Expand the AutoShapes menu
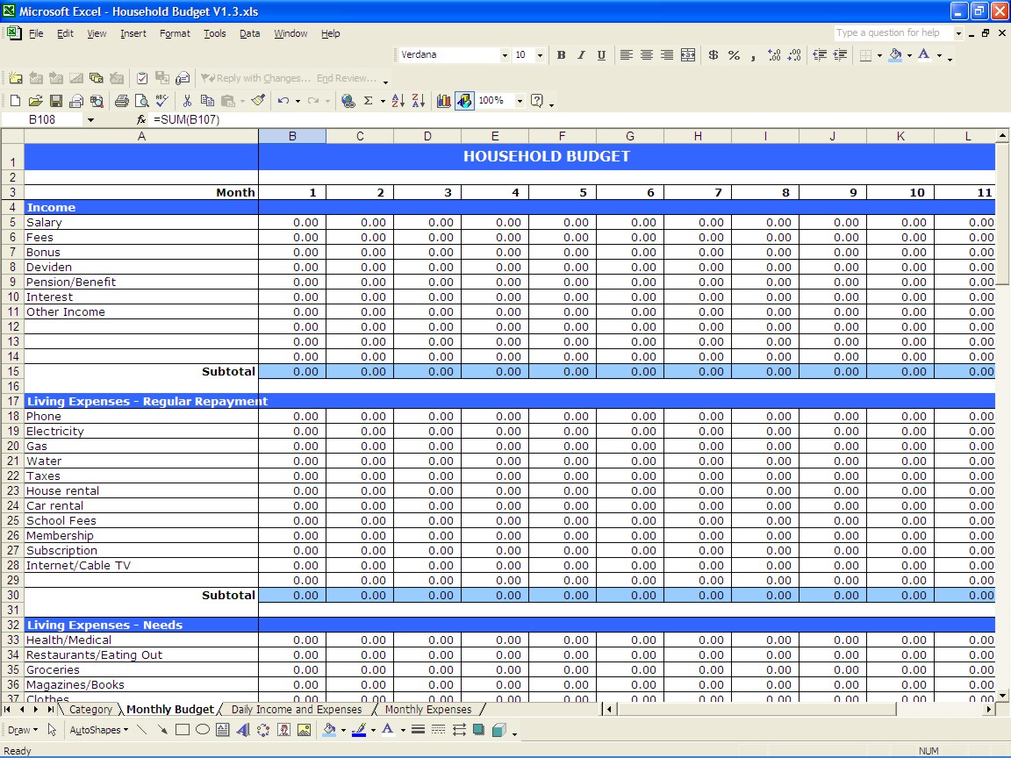The image size is (1011, 758). 98,729
